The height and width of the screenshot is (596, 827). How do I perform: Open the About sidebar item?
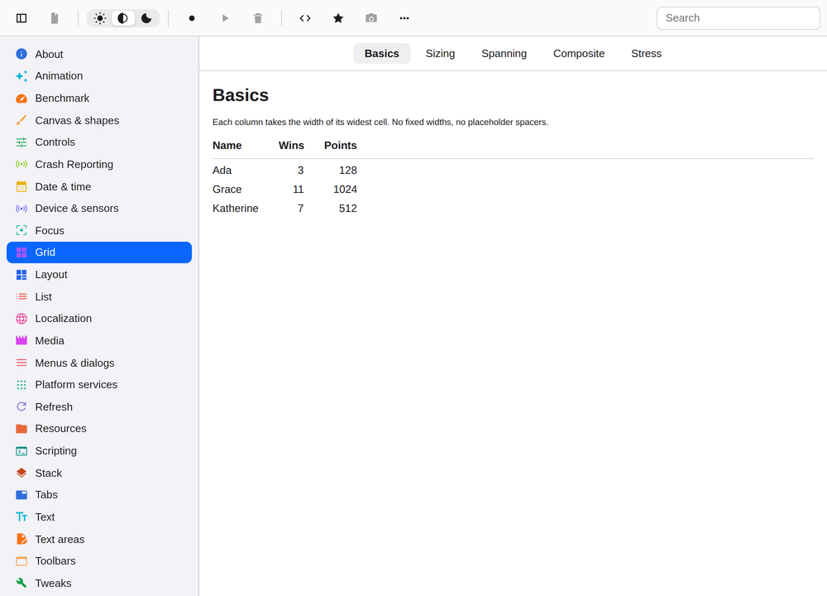click(x=99, y=55)
